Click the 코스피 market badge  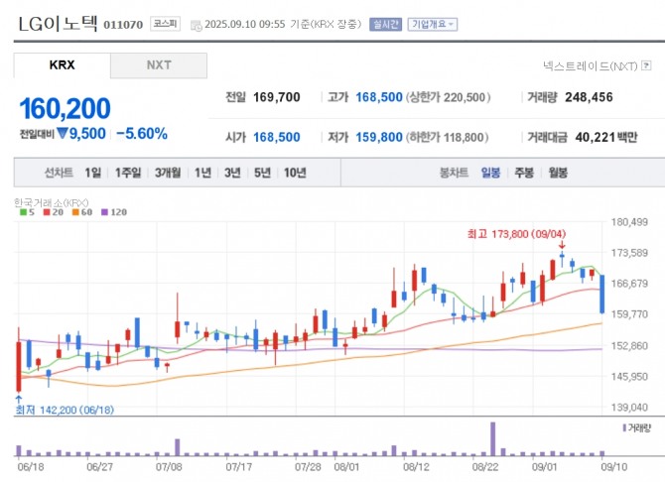[165, 23]
